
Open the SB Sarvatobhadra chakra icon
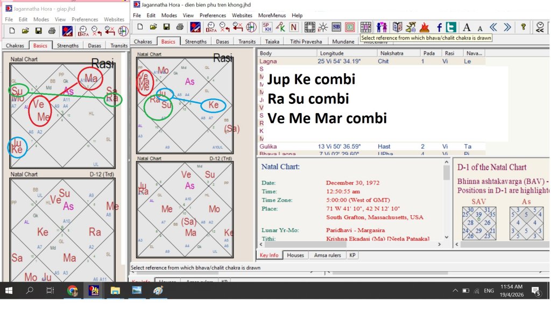click(x=336, y=27)
